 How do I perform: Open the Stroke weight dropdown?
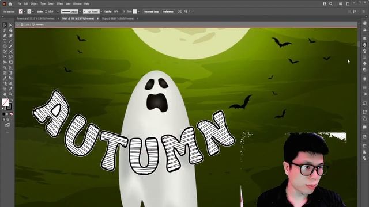pyautogui.click(x=58, y=11)
